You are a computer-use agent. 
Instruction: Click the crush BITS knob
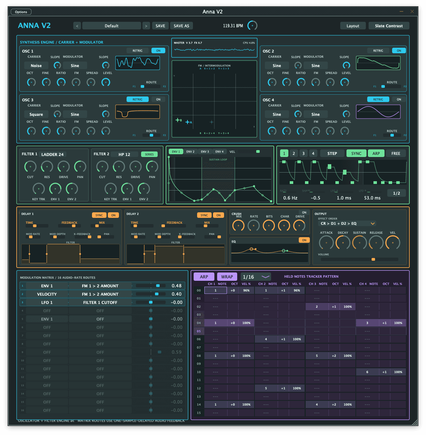(269, 226)
